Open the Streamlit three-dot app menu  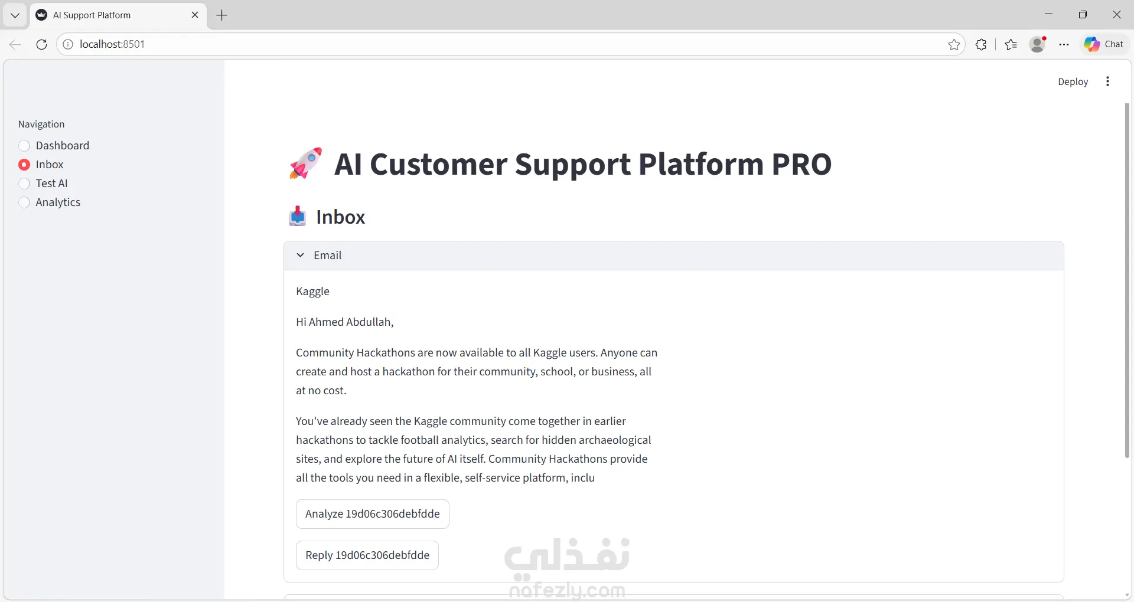tap(1107, 81)
